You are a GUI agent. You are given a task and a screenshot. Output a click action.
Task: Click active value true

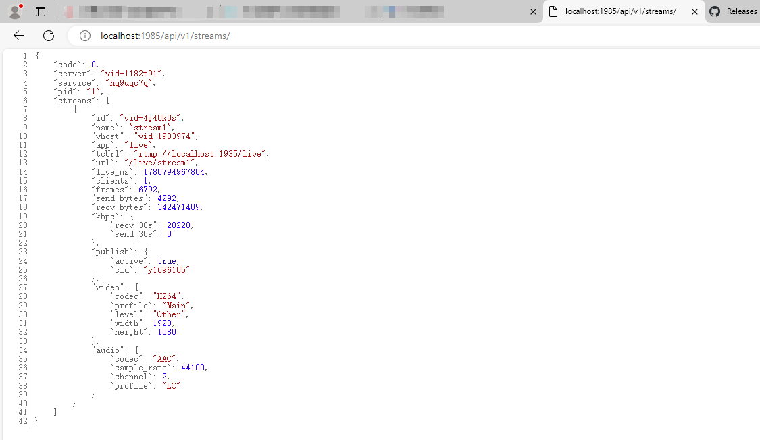tap(167, 261)
